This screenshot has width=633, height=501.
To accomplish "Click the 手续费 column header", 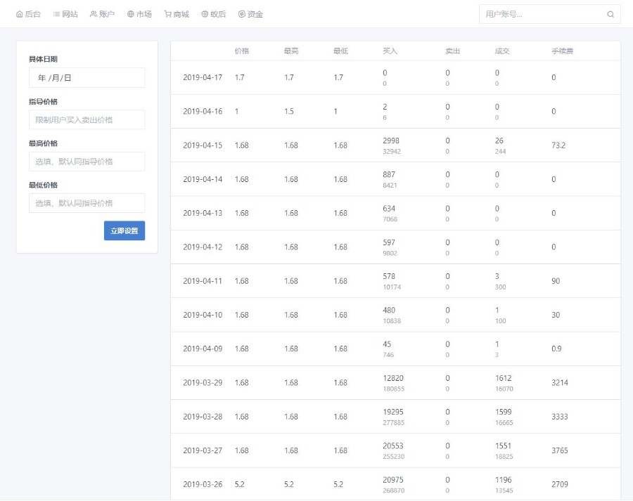I will (x=562, y=51).
